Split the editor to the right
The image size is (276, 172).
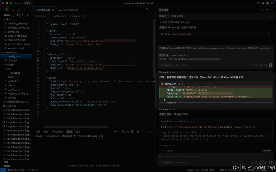[x=147, y=10]
